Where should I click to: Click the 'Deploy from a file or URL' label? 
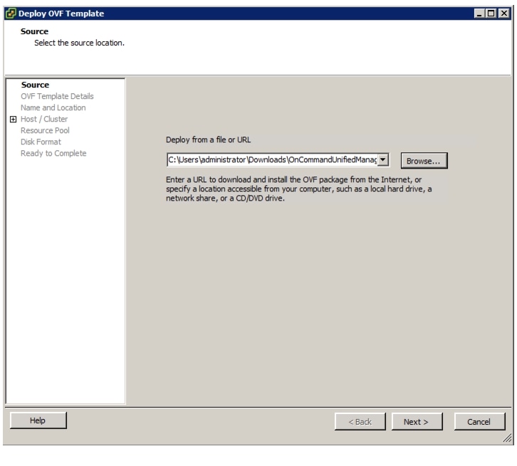(x=208, y=139)
